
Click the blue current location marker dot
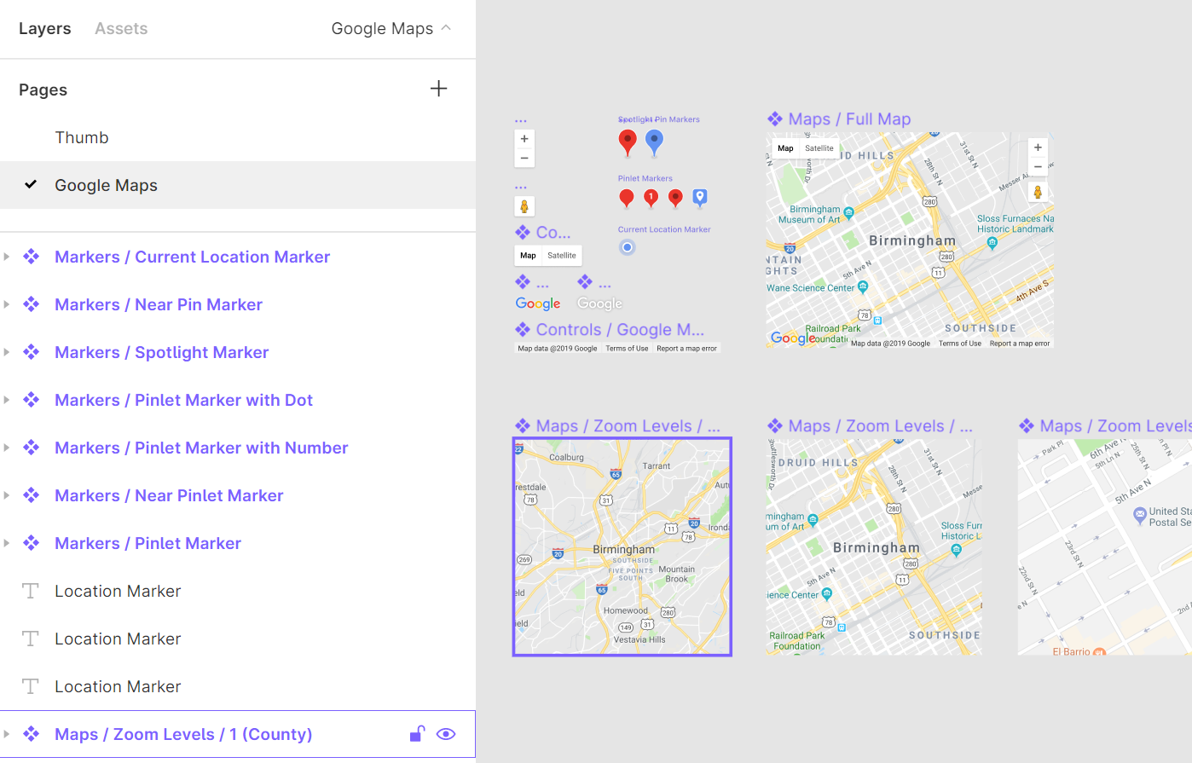pyautogui.click(x=628, y=247)
